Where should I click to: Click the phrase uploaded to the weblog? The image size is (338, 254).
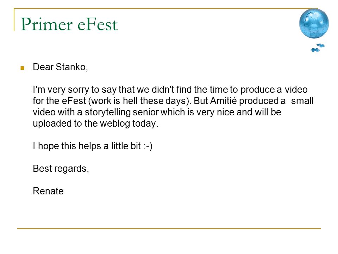pyautogui.click(x=81, y=123)
